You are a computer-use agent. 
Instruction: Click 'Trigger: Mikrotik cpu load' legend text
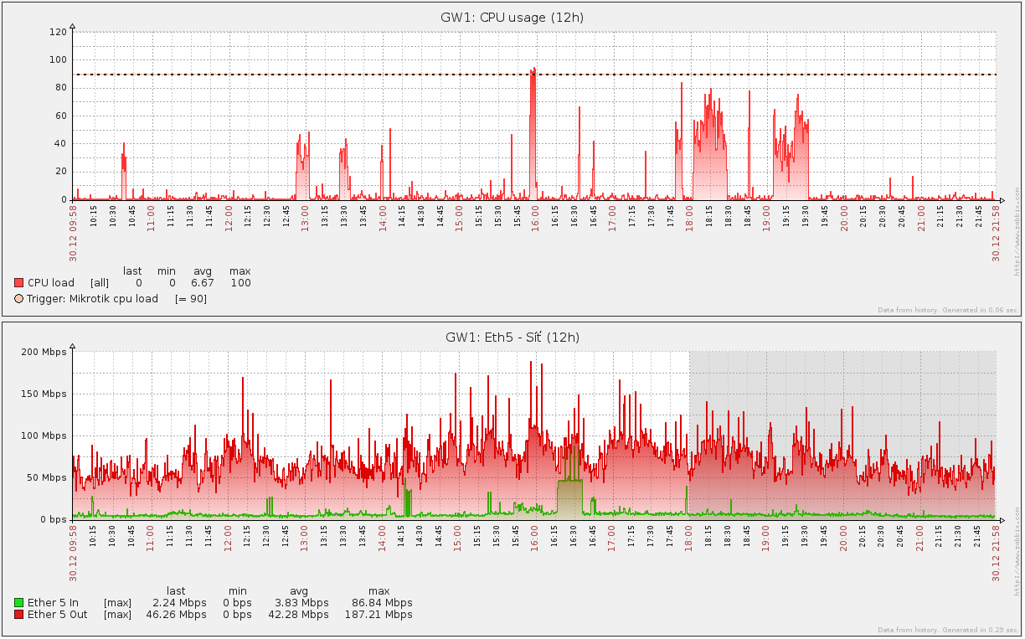coord(92,299)
